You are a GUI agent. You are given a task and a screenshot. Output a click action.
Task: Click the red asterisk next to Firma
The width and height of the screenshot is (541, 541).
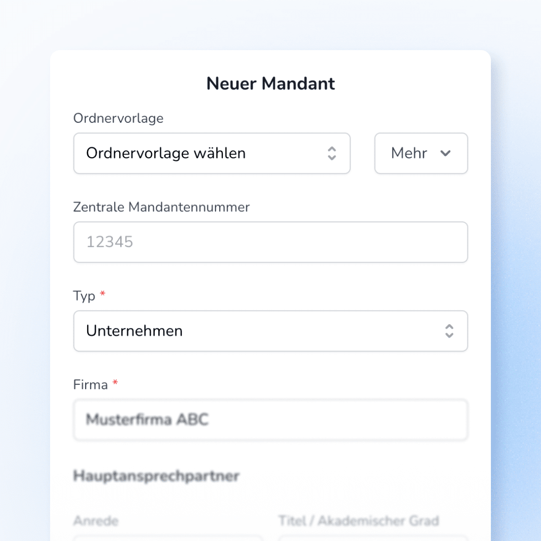(115, 383)
